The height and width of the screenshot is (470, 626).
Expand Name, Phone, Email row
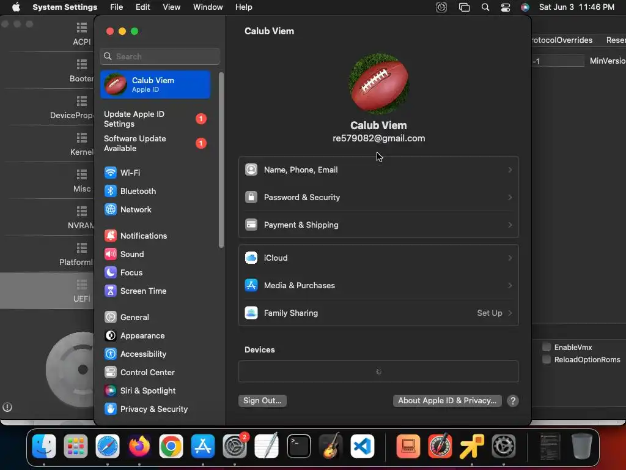[378, 170]
